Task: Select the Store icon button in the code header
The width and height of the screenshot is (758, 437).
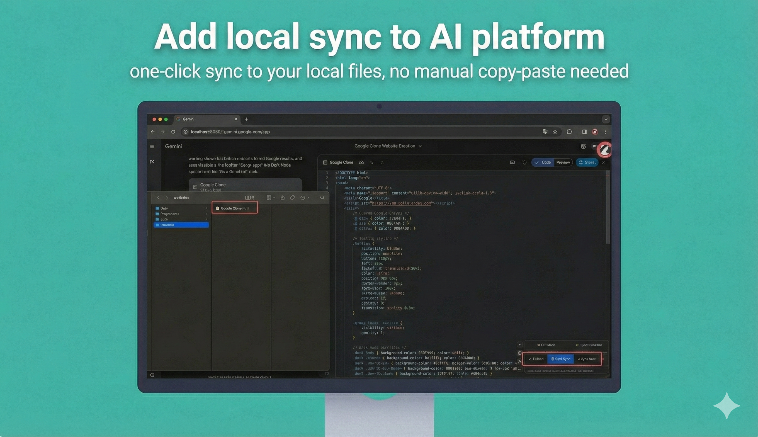Action: tap(587, 162)
